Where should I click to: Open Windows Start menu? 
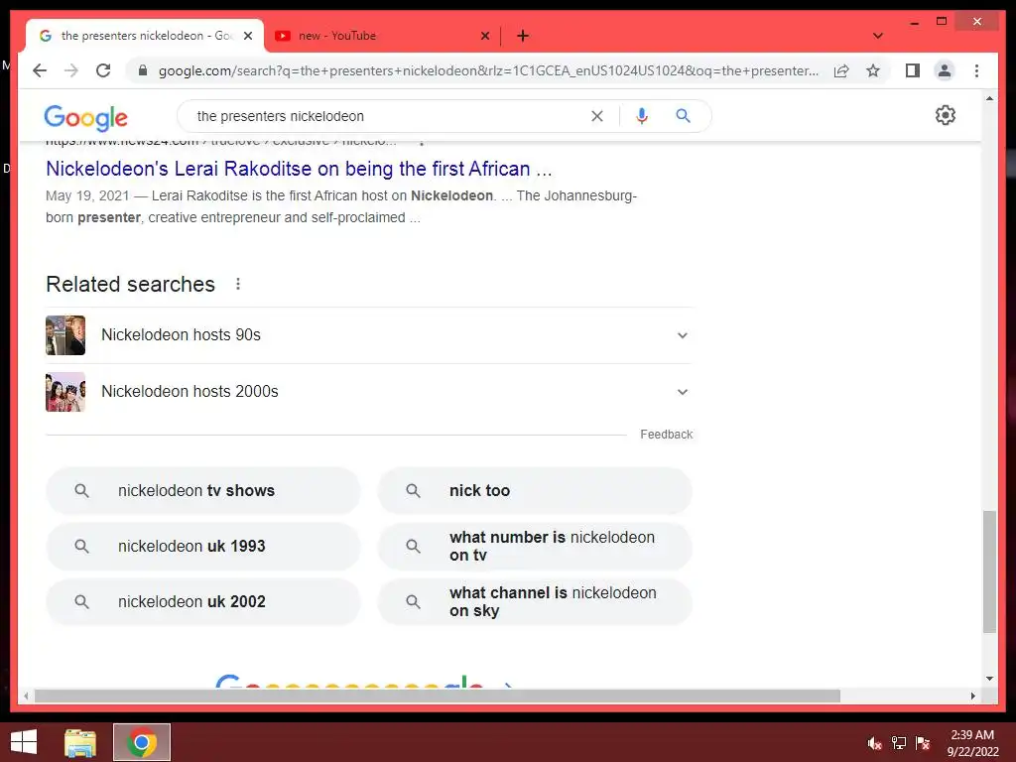pyautogui.click(x=24, y=742)
